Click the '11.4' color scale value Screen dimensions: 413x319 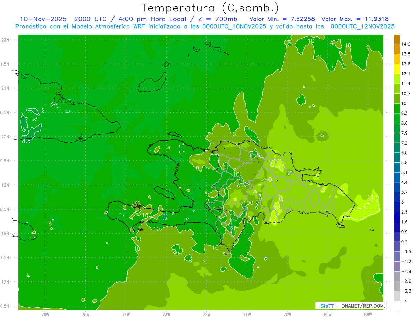[406, 84]
